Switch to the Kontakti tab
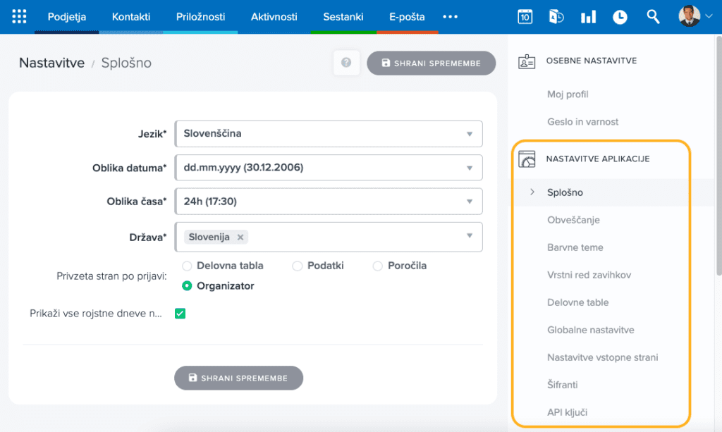 [x=131, y=17]
